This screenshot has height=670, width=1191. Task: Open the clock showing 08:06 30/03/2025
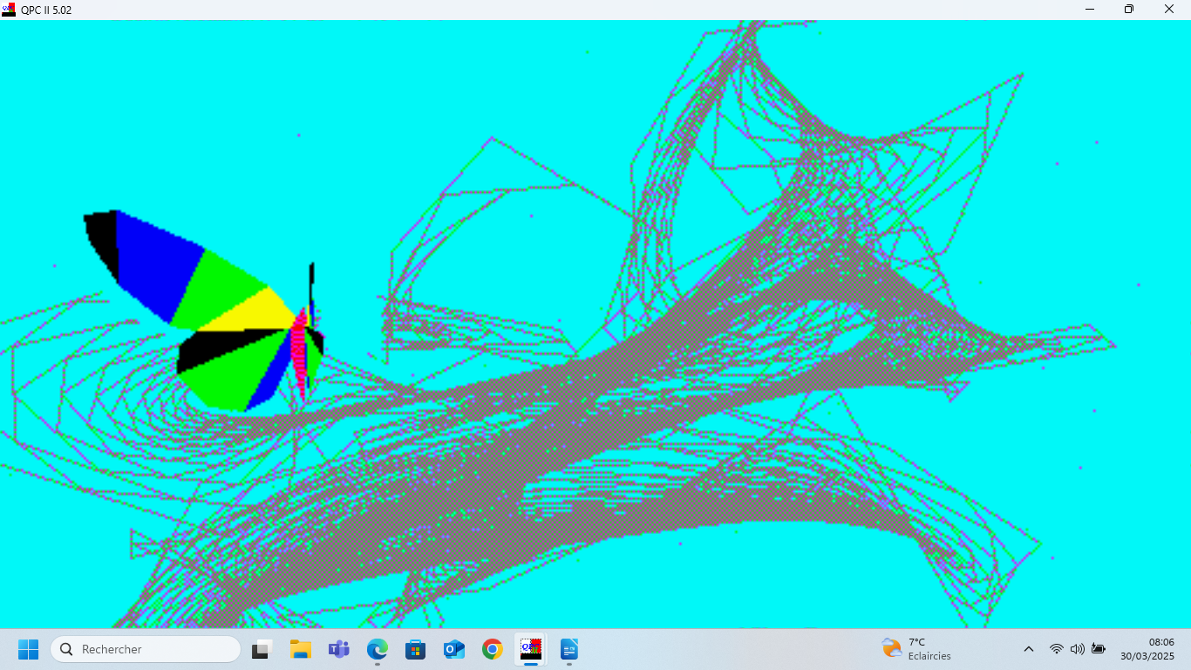coord(1147,649)
